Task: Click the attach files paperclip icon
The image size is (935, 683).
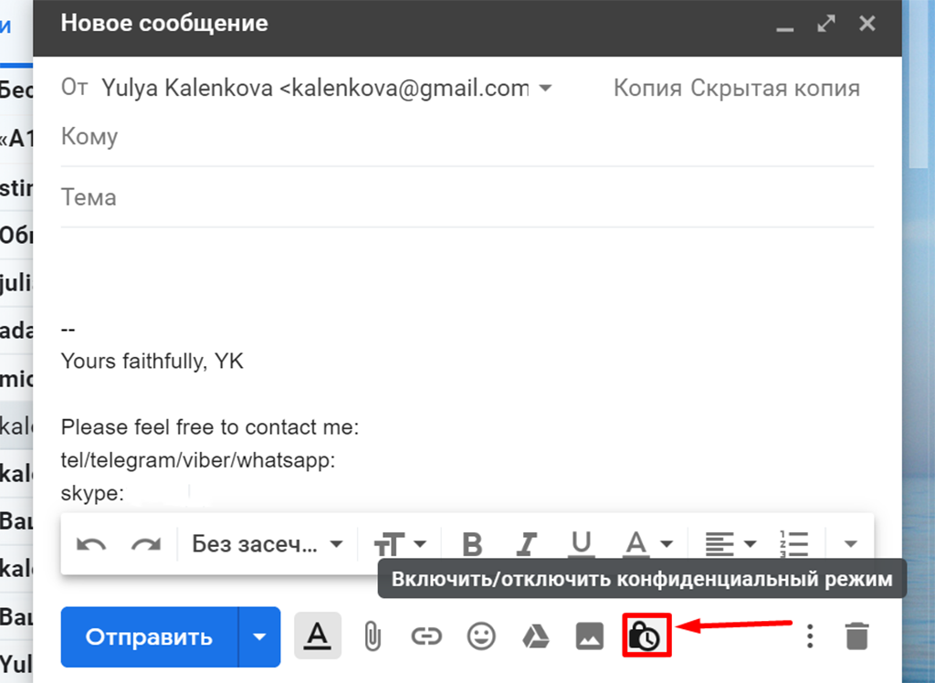Action: [372, 636]
